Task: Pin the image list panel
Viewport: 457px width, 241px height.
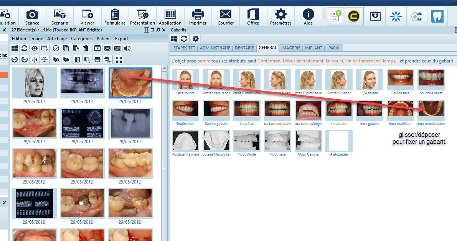Action: pos(158,30)
